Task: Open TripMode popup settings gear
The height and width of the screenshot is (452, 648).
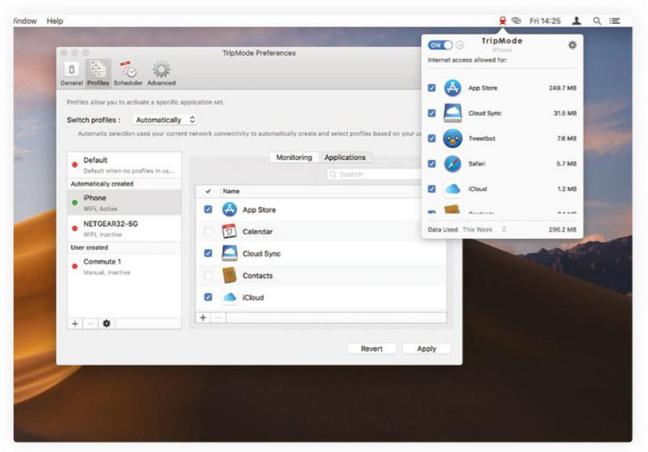Action: (x=572, y=45)
